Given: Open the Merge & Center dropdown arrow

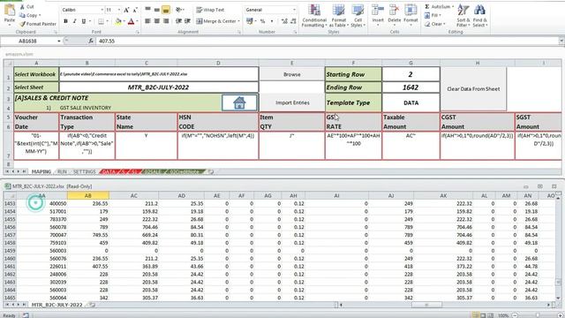Looking at the screenshot, I should pos(238,21).
